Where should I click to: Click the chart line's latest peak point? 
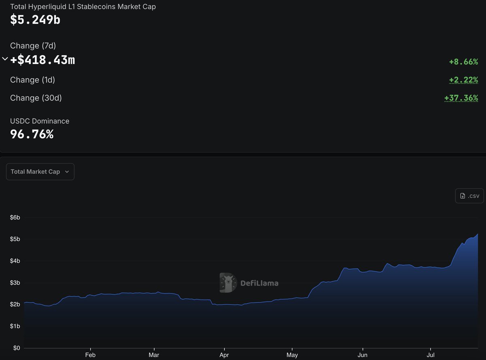pos(478,234)
